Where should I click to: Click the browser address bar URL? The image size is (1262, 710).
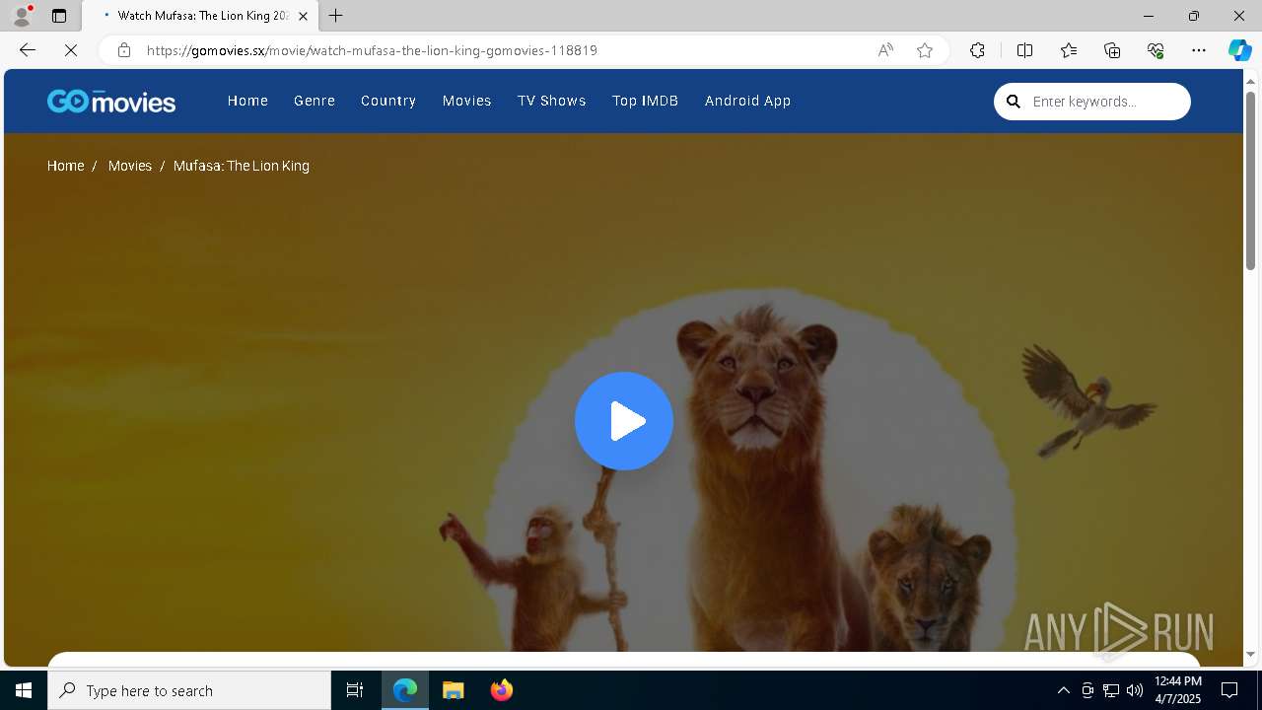(372, 50)
